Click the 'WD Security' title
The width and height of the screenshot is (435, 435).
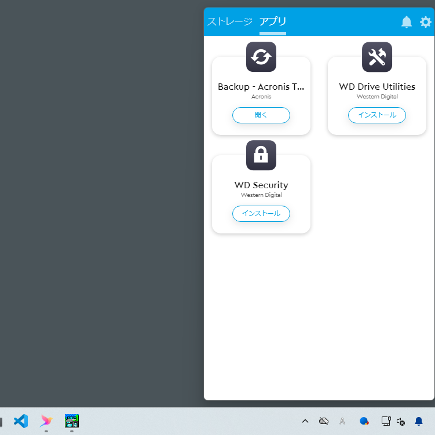[261, 185]
